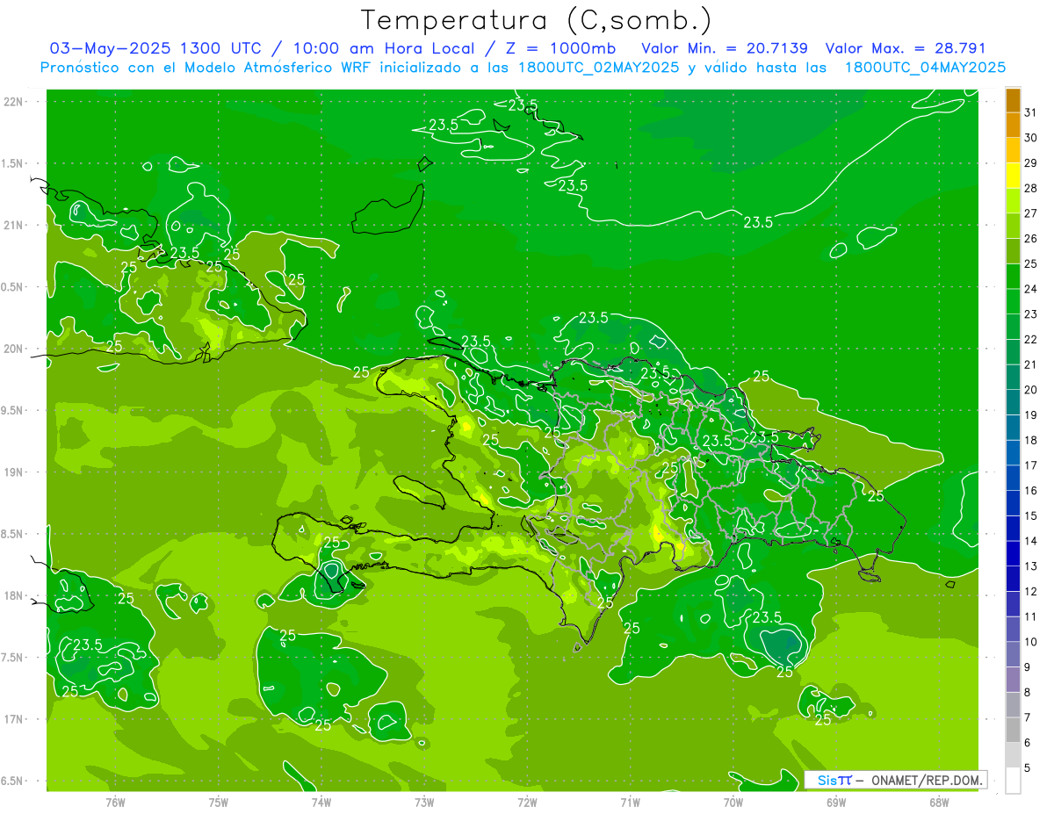Click the title "Temperatura (C,somb.)"
This screenshot has width=1054, height=814.
tap(536, 20)
